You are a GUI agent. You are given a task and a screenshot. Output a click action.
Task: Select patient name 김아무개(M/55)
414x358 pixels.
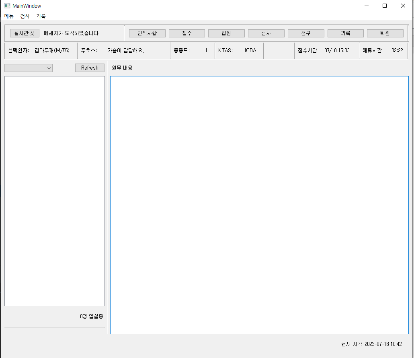[x=52, y=50]
